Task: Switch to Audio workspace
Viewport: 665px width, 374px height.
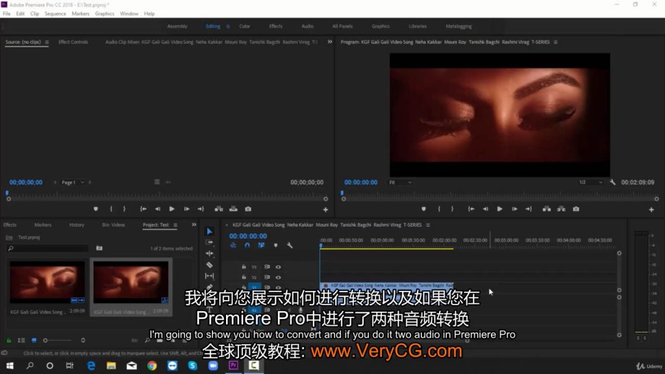Action: tap(307, 26)
